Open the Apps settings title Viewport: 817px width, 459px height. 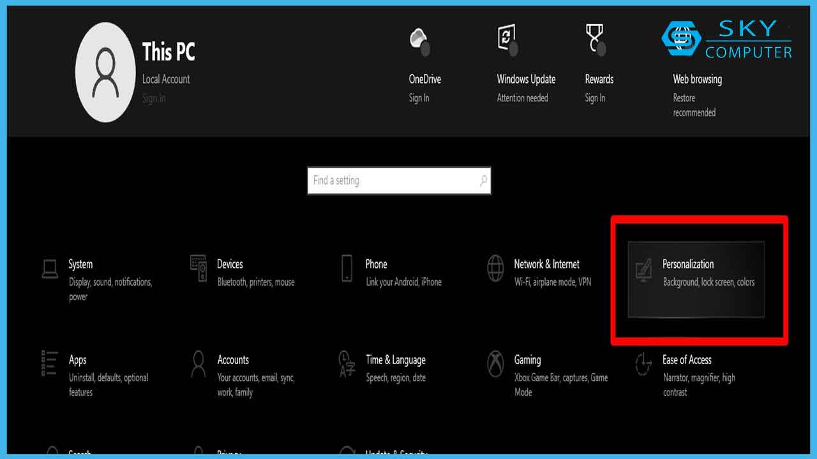pyautogui.click(x=77, y=360)
